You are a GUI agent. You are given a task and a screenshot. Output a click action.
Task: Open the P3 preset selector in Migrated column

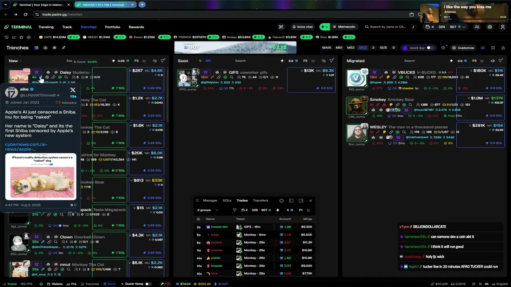[x=474, y=61]
